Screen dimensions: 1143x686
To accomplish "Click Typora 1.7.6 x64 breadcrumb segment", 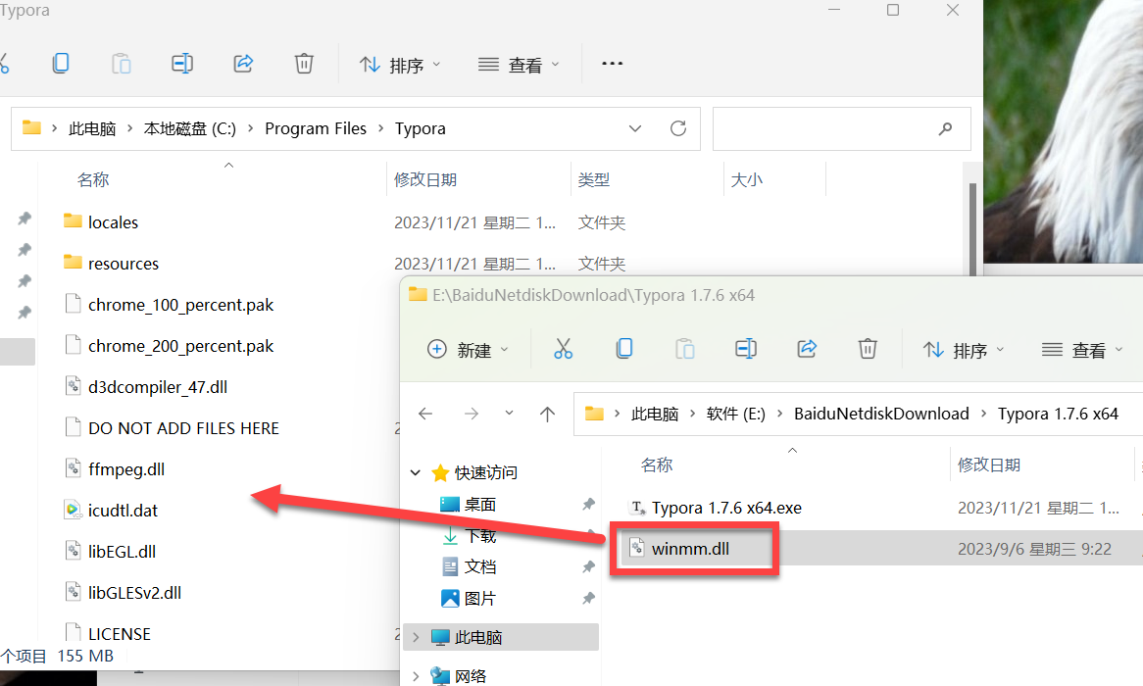I will (1058, 415).
